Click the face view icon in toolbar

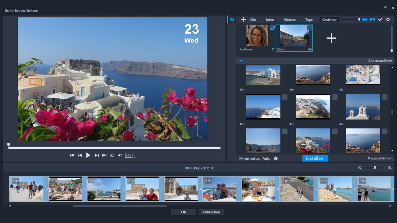tap(372, 20)
